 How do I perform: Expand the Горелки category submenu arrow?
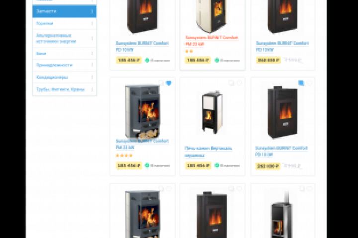pyautogui.click(x=92, y=23)
